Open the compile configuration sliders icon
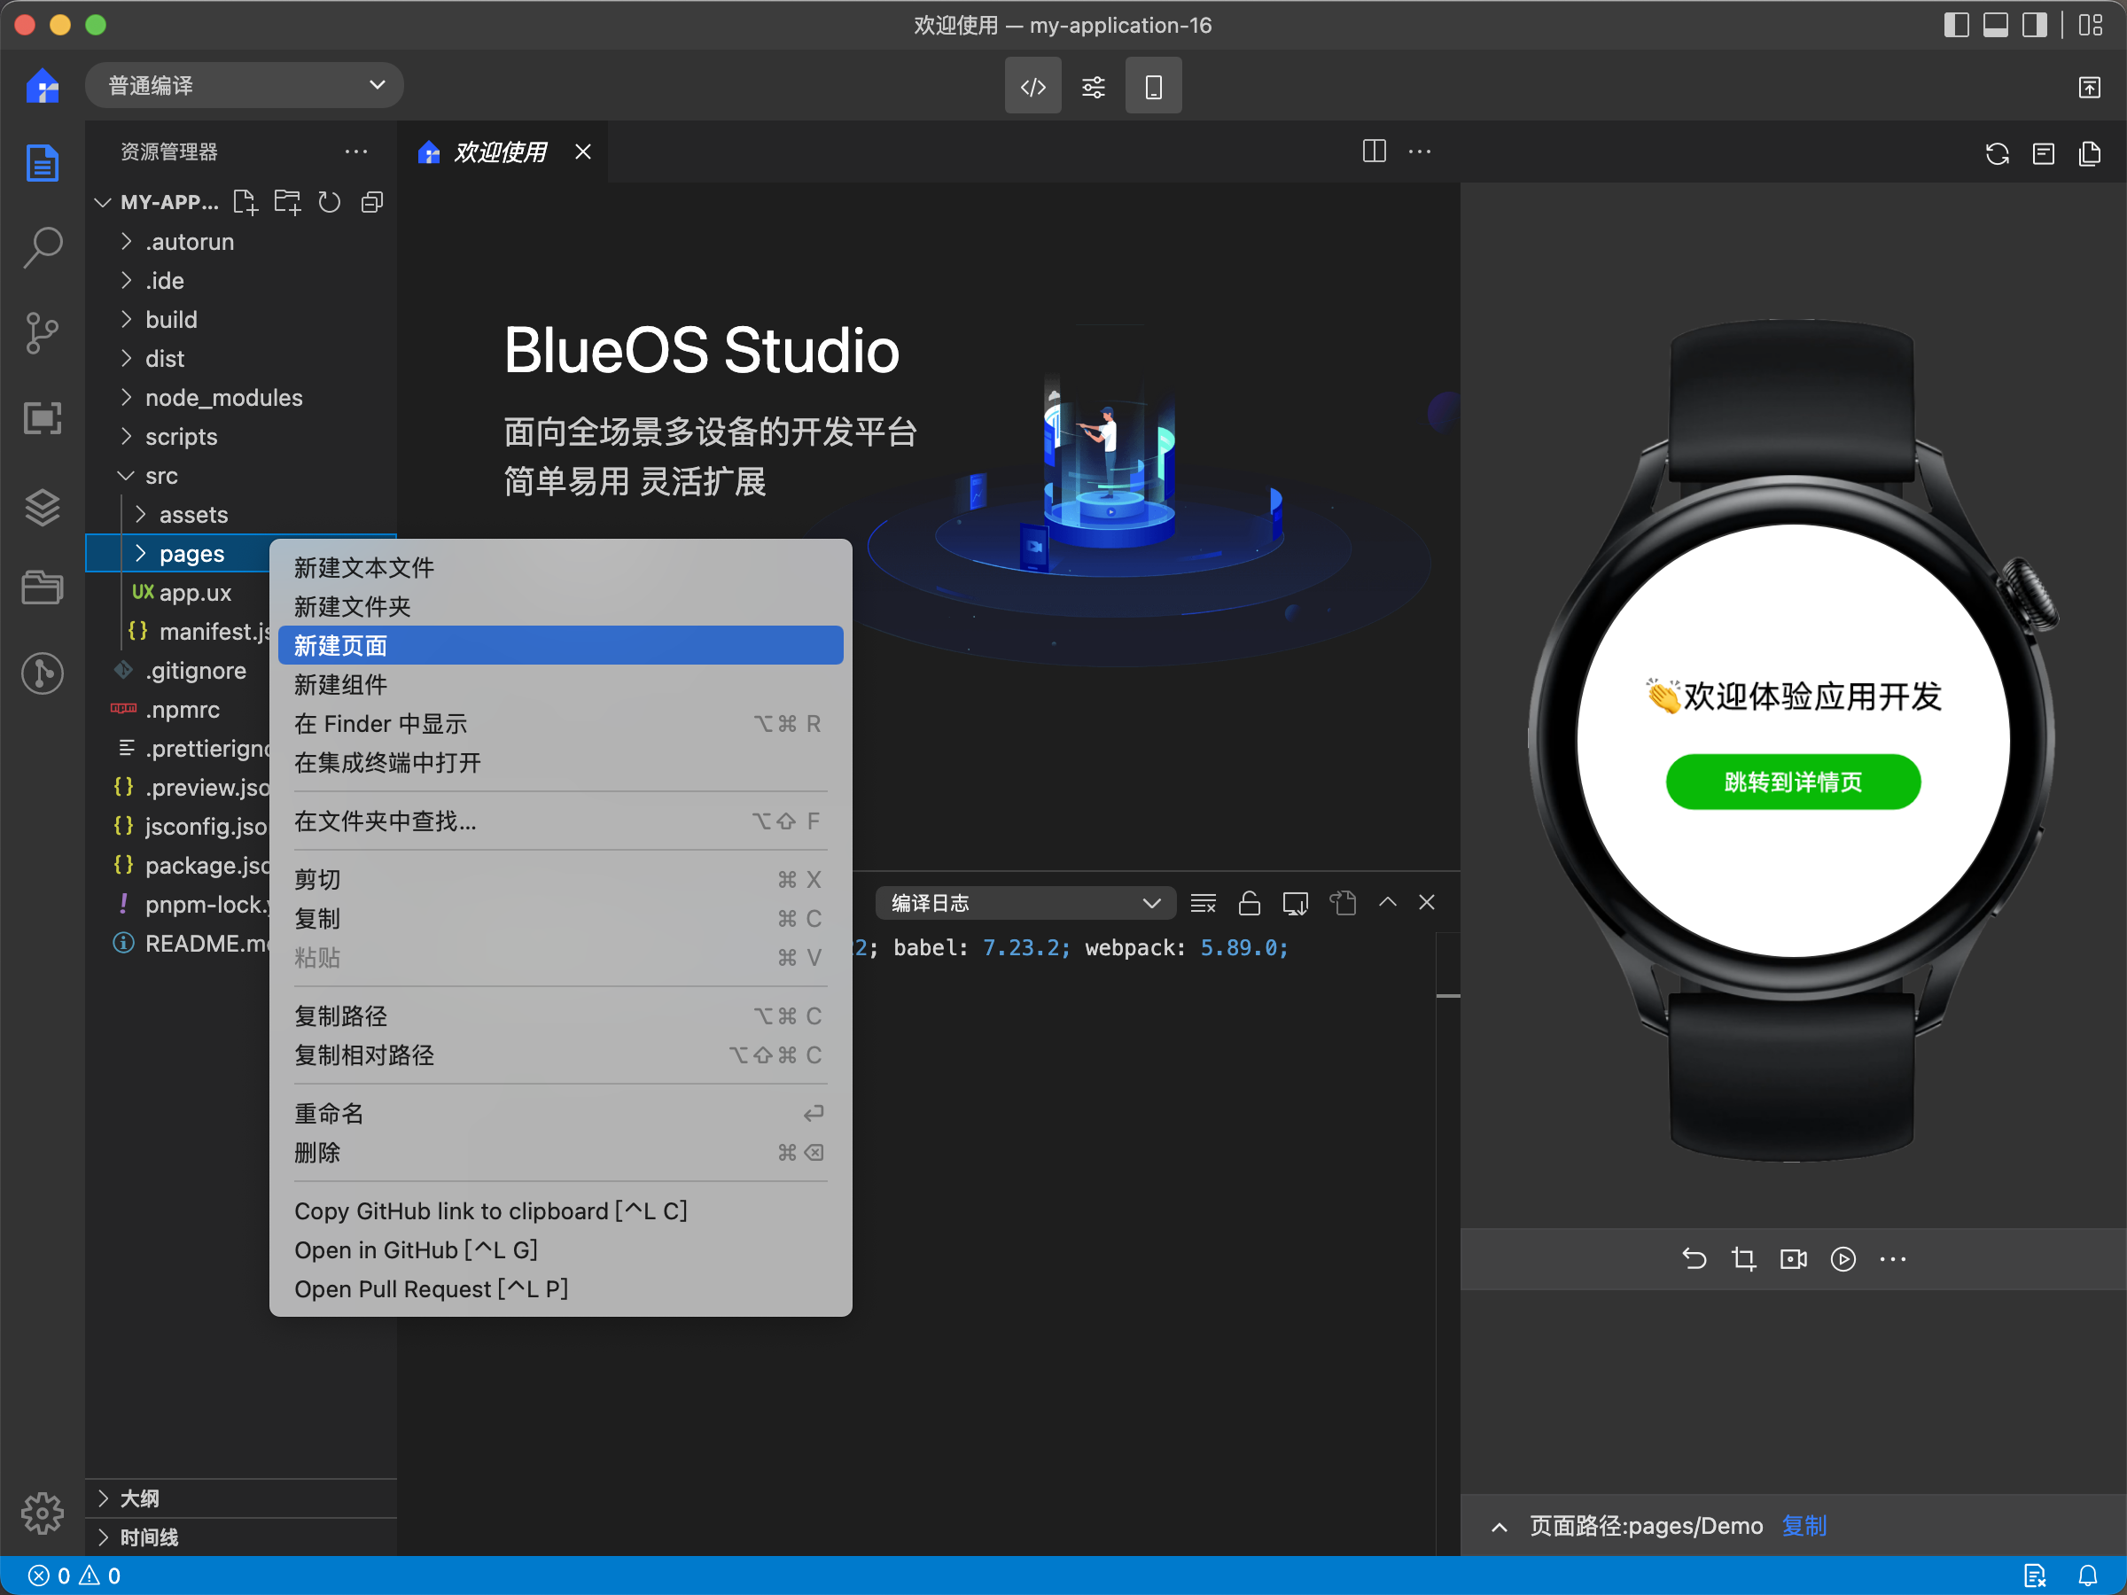 point(1094,87)
